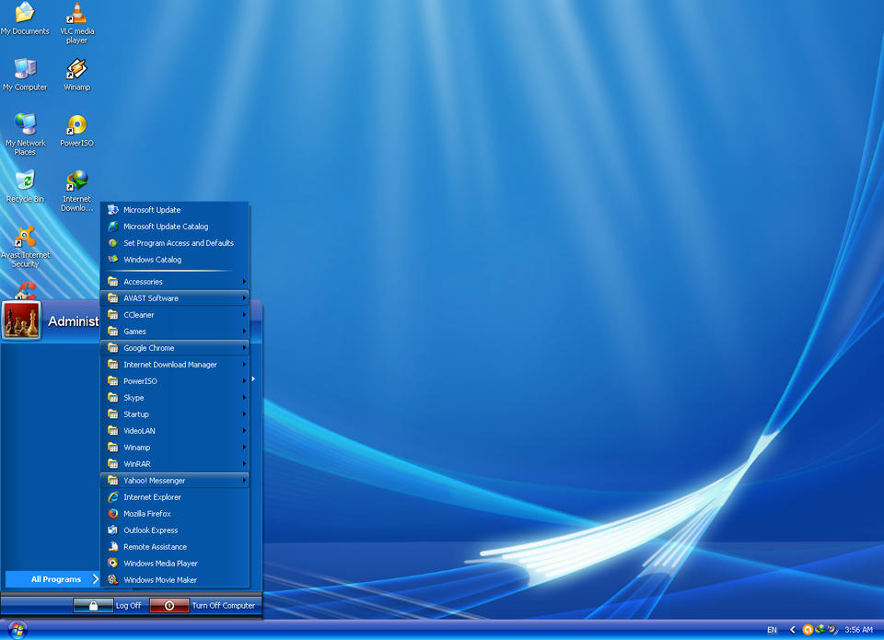Launch VLC media player desktop shortcut

pos(76,22)
